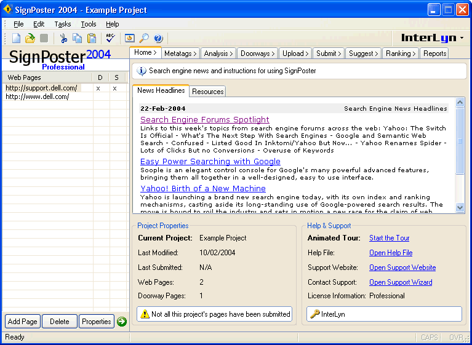This screenshot has width=472, height=345.
Task: Switch to the Suggest tab
Action: pos(363,54)
